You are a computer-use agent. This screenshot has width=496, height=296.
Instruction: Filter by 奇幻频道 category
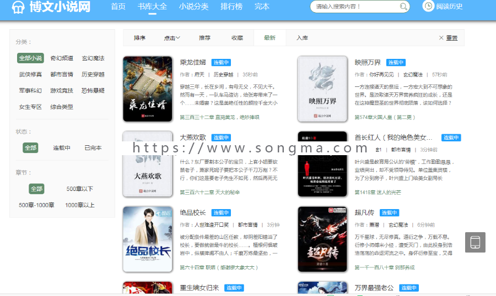point(62,58)
